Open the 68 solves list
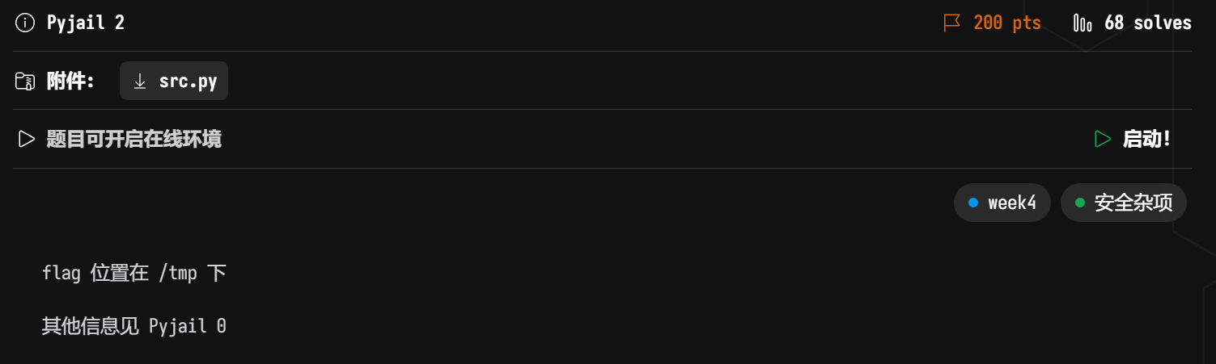The height and width of the screenshot is (364, 1216). 1147,23
